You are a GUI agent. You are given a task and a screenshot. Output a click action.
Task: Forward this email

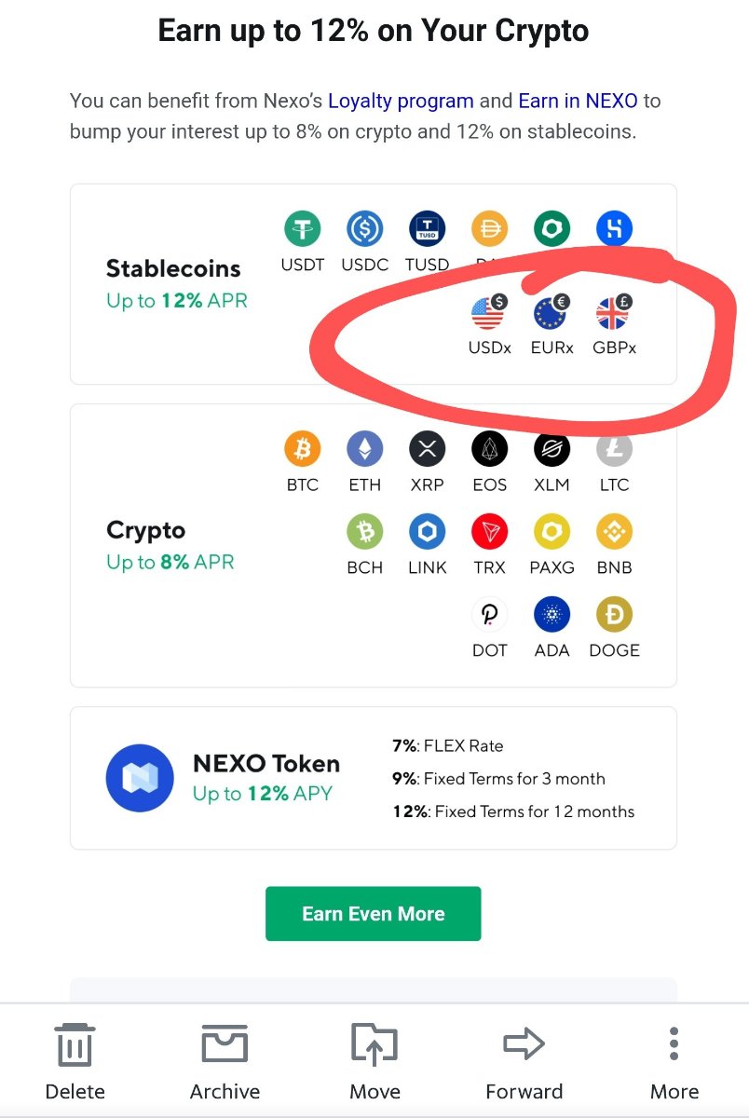pos(524,1062)
